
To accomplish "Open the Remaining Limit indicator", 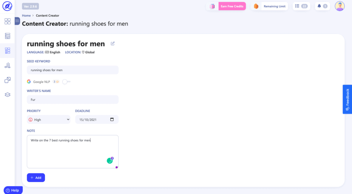I will [x=270, y=6].
